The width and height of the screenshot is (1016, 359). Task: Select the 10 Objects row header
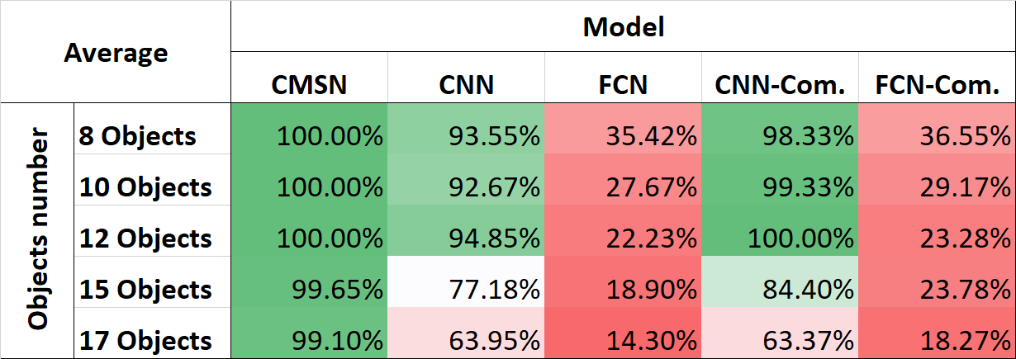coord(152,187)
